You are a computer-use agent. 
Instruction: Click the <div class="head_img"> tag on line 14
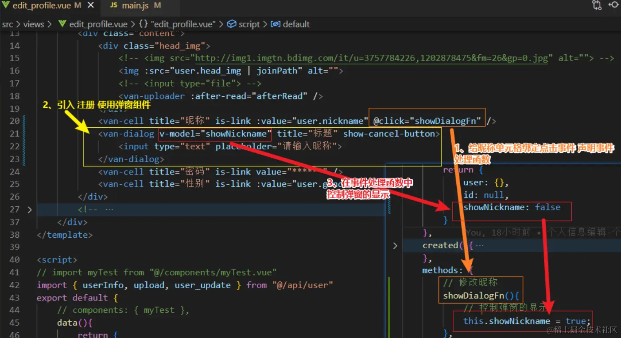click(x=154, y=46)
